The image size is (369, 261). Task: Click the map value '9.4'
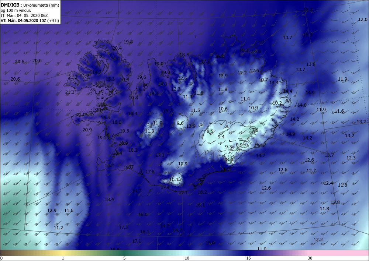tap(221, 137)
